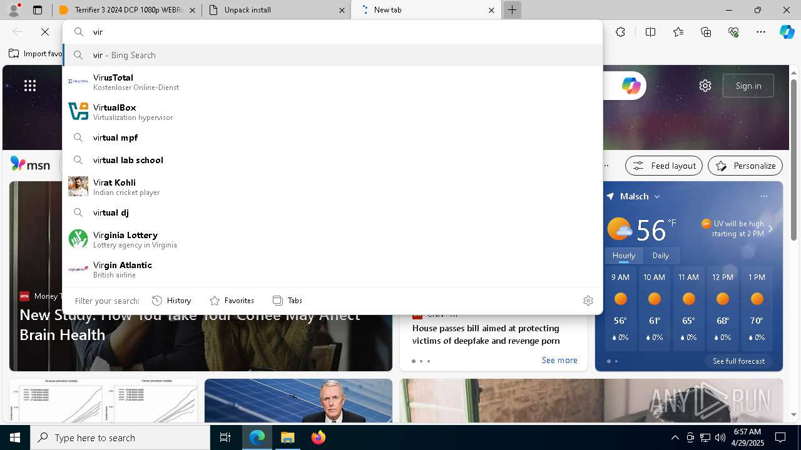Open Feed layout options
The height and width of the screenshot is (450, 801).
click(664, 166)
